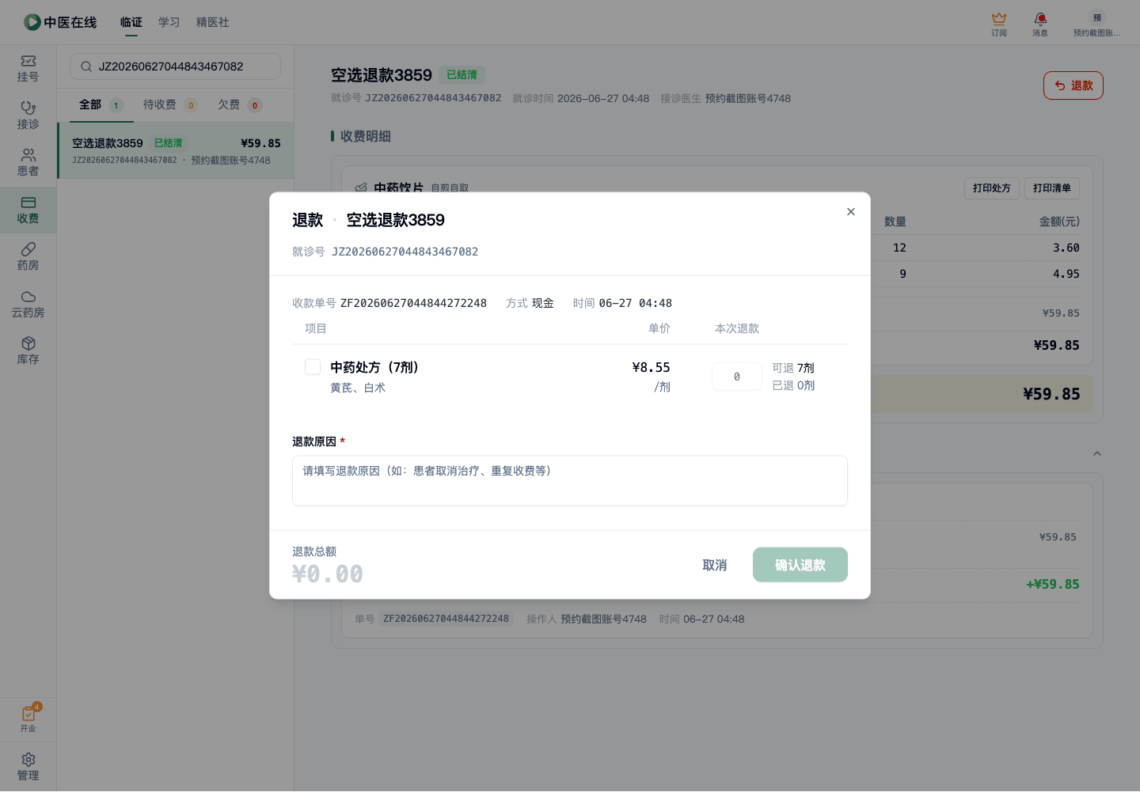Screen dimensions: 1140x792
Task: Click the search magnifier icon
Action: (86, 66)
